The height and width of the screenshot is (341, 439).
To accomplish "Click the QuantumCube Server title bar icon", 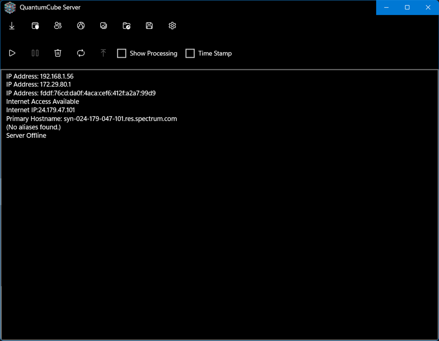I will coord(10,7).
